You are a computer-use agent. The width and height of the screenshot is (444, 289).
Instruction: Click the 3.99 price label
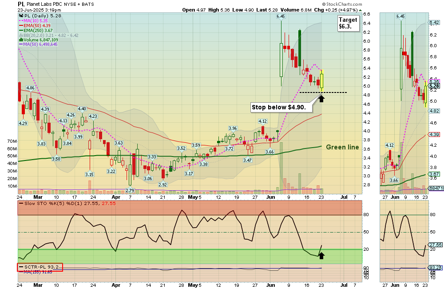(x=79, y=136)
